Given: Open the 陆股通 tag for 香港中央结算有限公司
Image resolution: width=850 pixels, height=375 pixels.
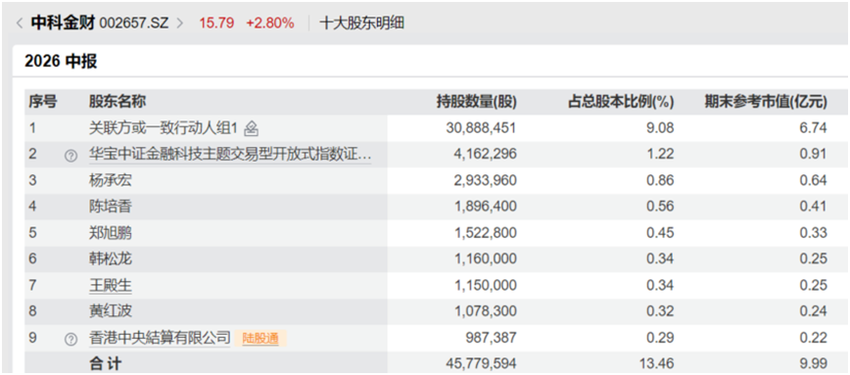Looking at the screenshot, I should tap(260, 338).
